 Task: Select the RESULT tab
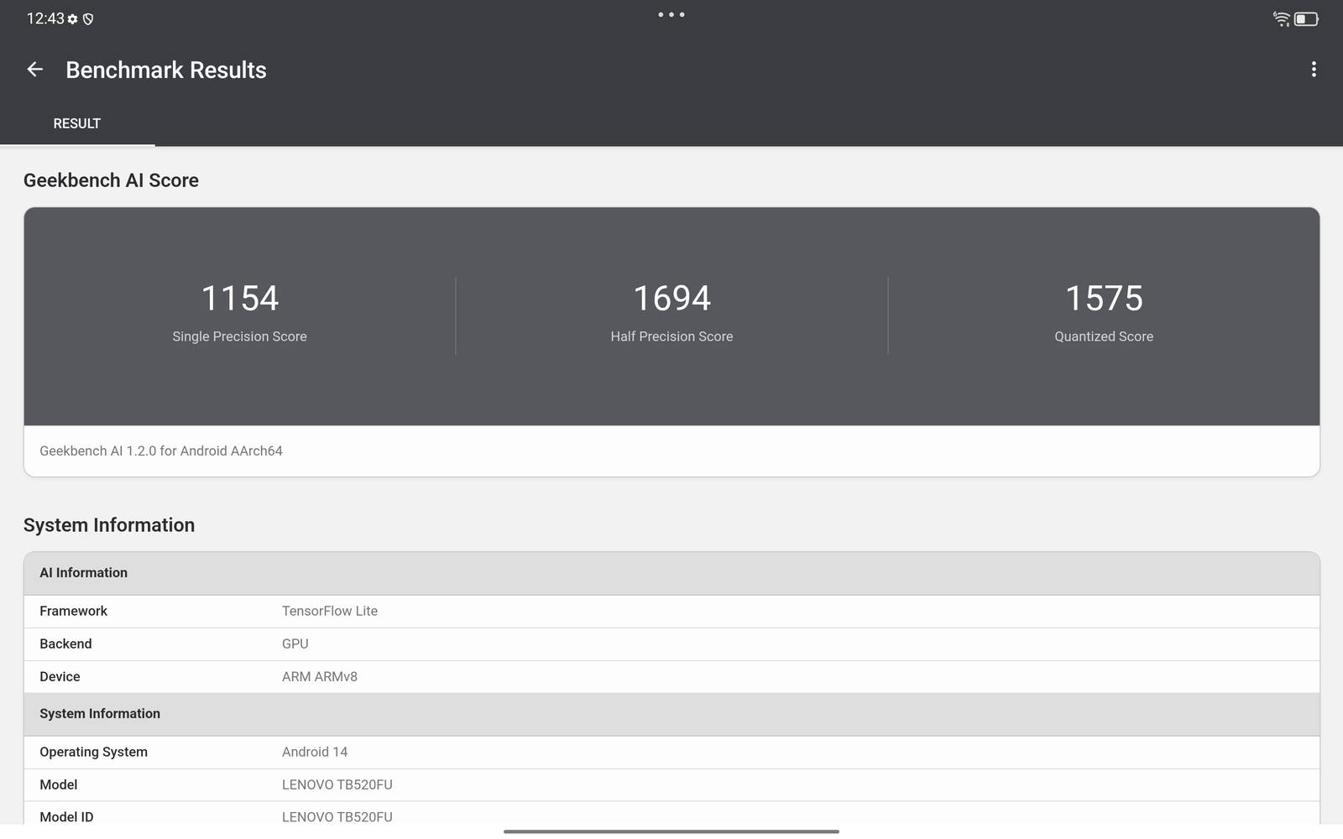[x=77, y=123]
